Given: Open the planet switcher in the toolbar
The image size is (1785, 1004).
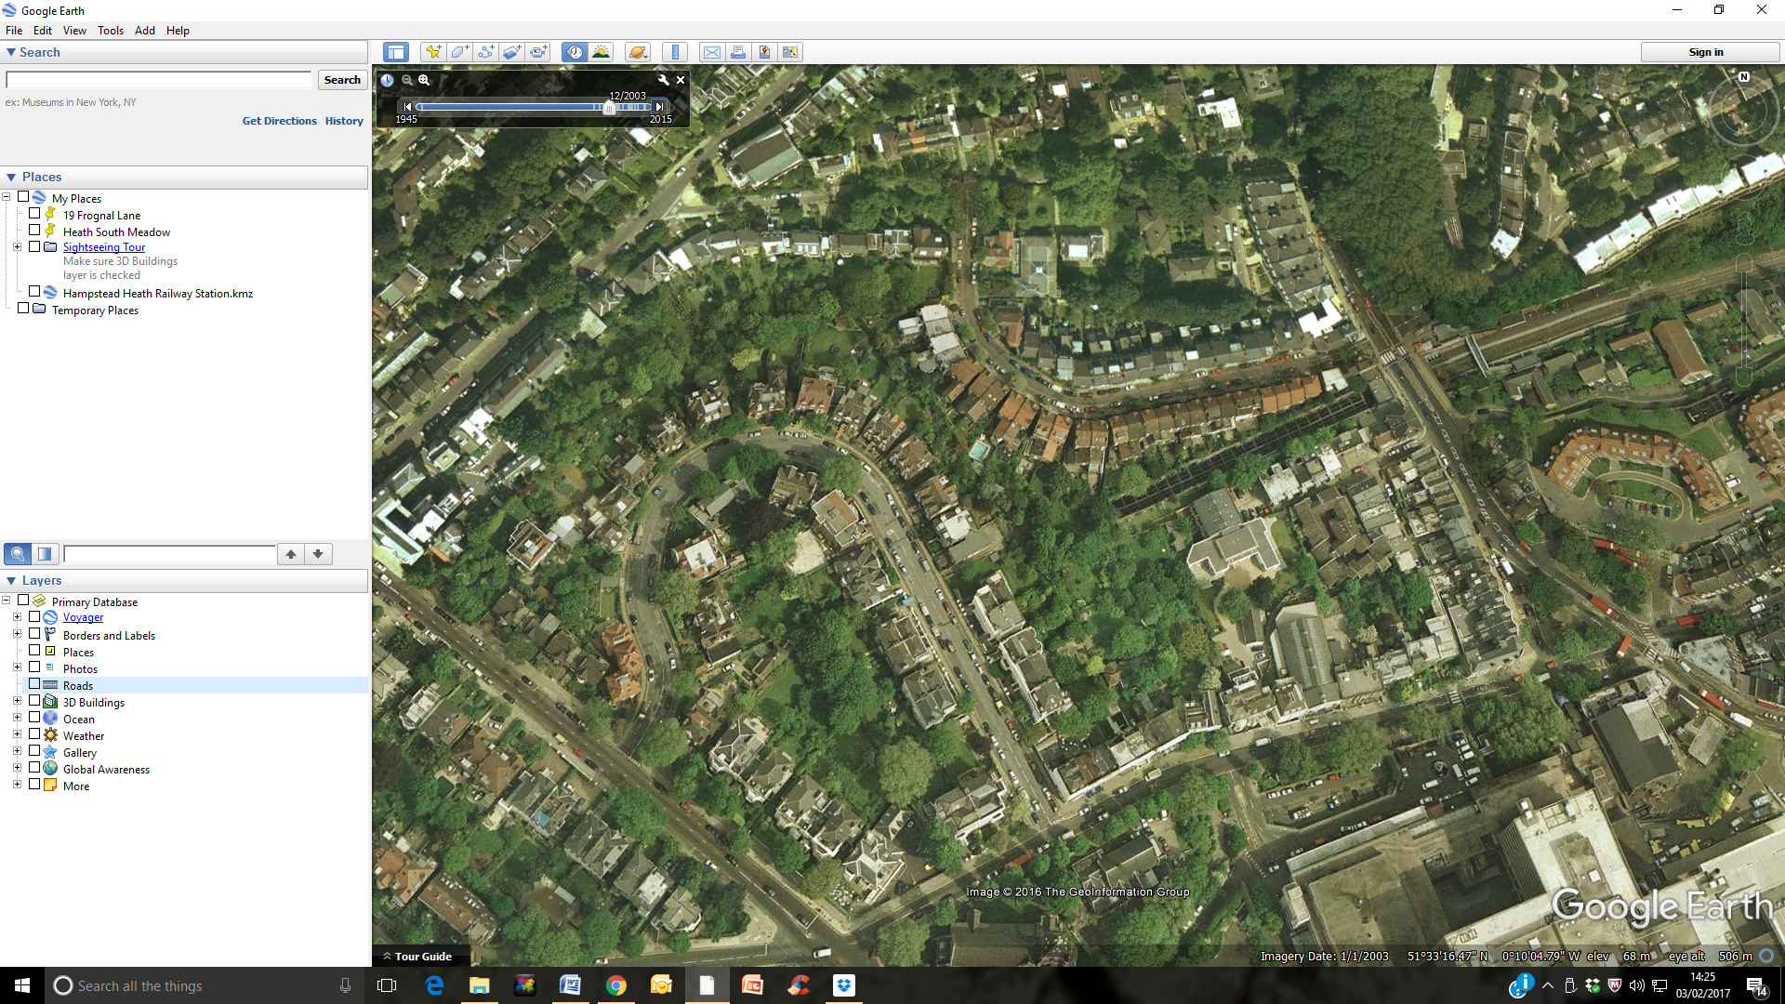Looking at the screenshot, I should (x=637, y=52).
